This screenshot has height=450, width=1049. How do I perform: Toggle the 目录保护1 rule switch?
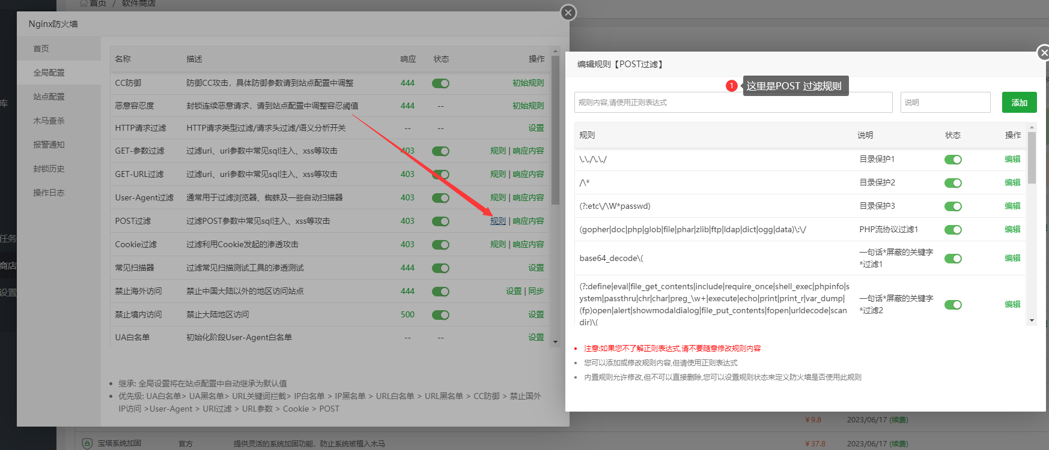click(953, 160)
